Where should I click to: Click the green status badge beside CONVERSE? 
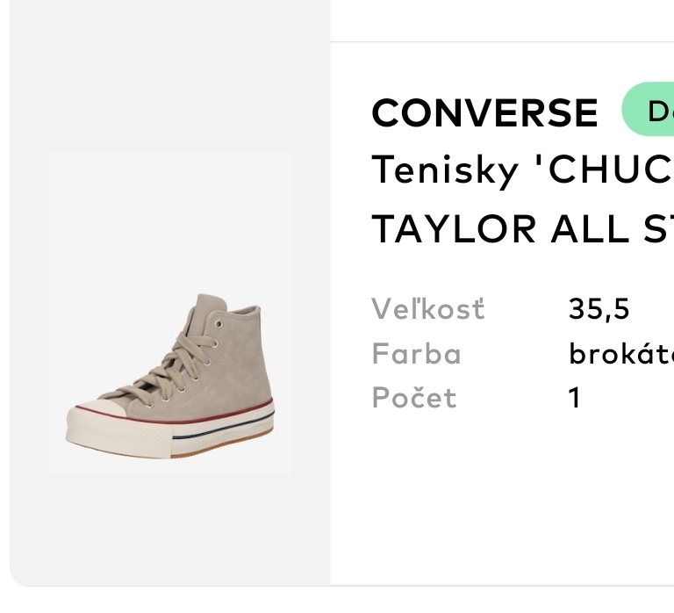pos(649,110)
